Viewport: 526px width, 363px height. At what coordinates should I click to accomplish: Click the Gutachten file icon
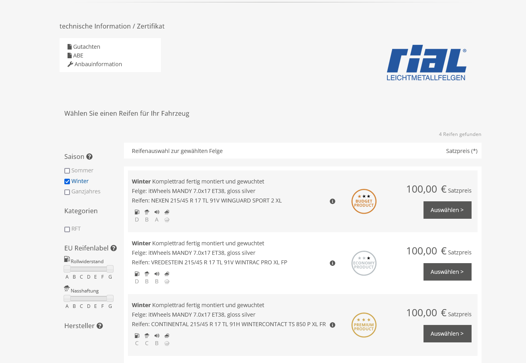(70, 47)
